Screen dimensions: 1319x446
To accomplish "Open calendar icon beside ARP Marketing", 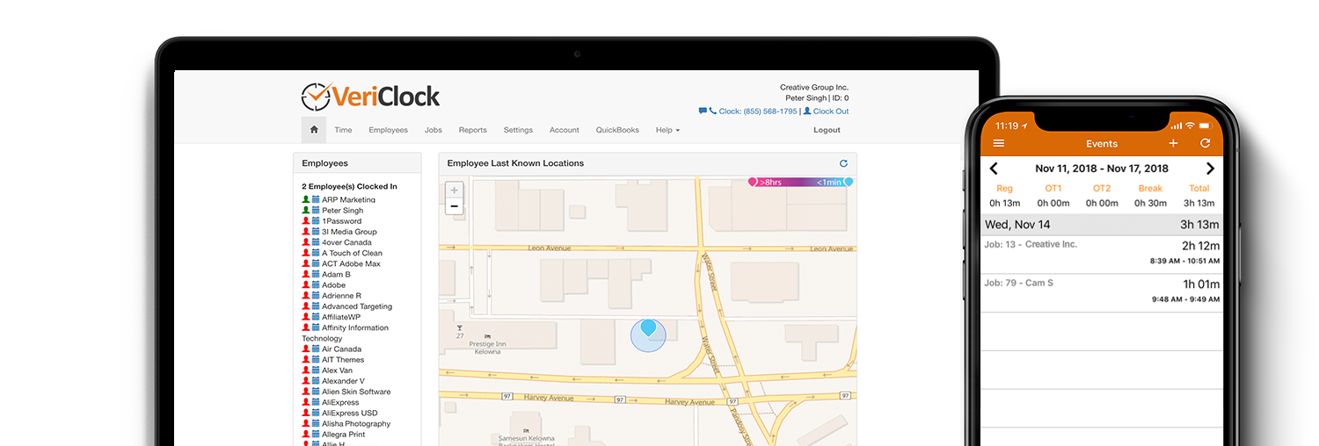I will [x=316, y=200].
